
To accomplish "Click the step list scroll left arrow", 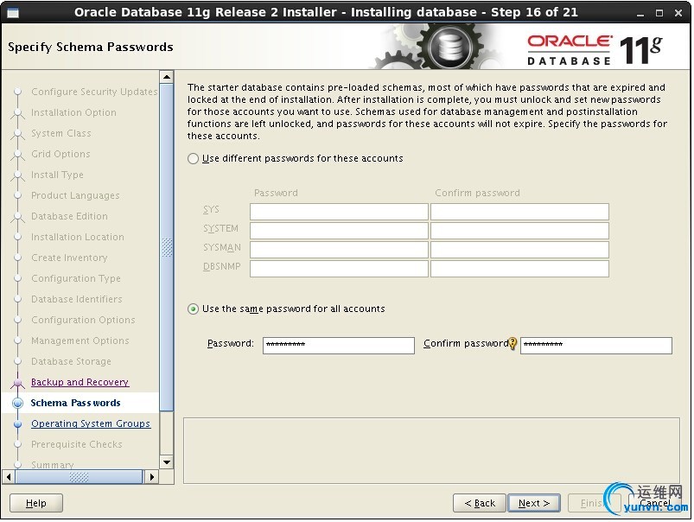I will [9, 477].
